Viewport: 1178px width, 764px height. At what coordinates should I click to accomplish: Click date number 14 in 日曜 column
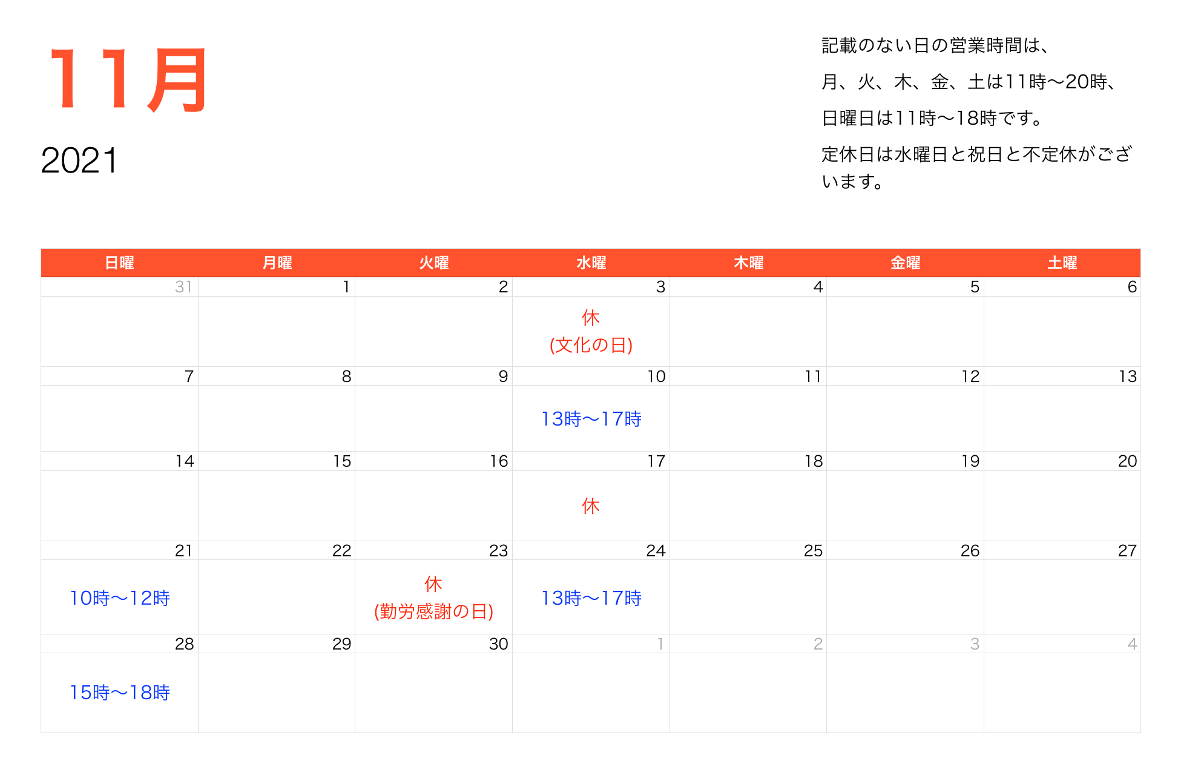point(185,461)
